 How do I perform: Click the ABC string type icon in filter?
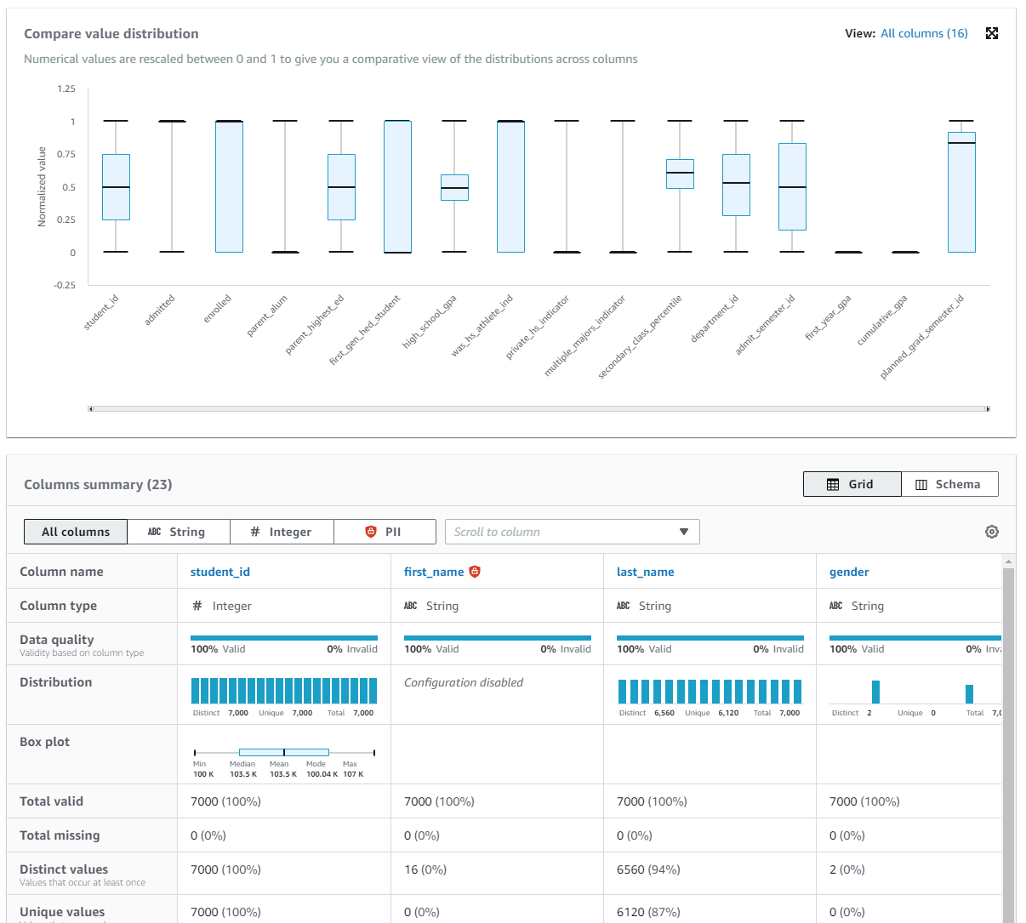[154, 532]
